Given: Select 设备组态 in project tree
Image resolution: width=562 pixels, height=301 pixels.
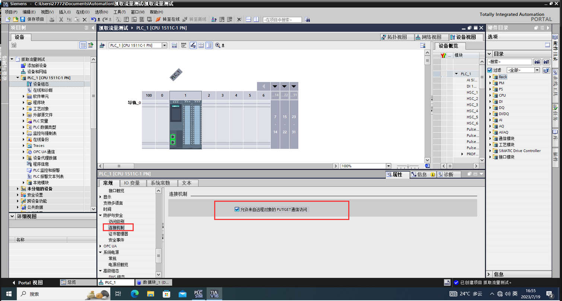Looking at the screenshot, I should click(41, 84).
